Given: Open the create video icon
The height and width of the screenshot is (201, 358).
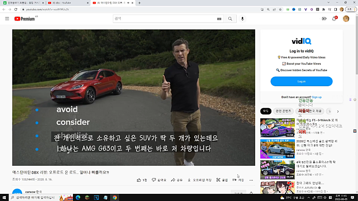Looking at the screenshot, I should (x=324, y=19).
